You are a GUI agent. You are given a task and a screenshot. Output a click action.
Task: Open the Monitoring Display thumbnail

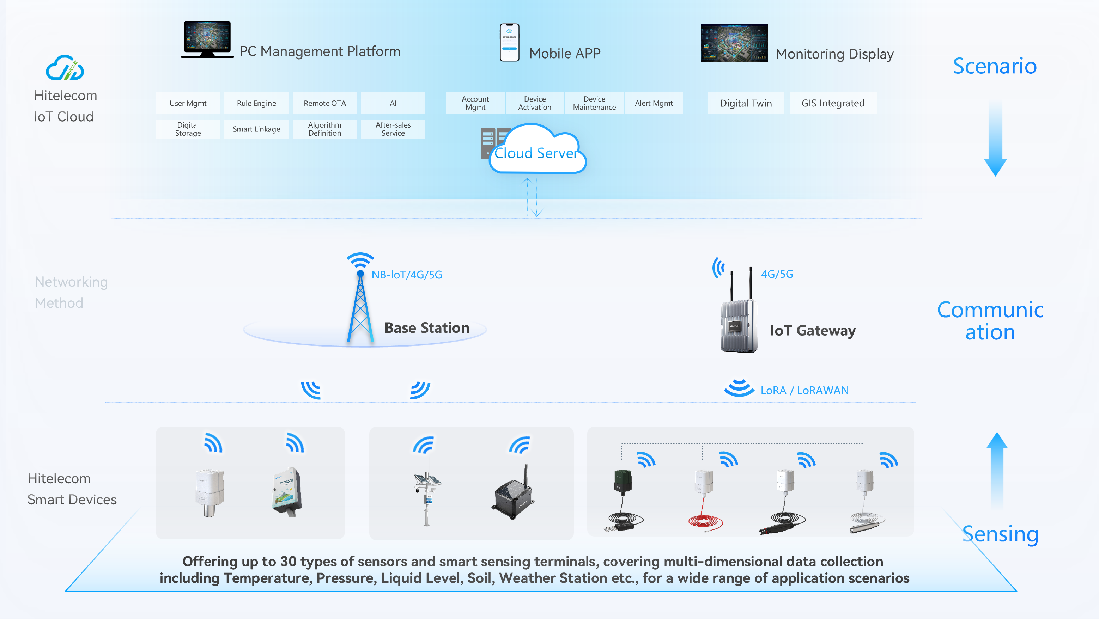pyautogui.click(x=734, y=43)
